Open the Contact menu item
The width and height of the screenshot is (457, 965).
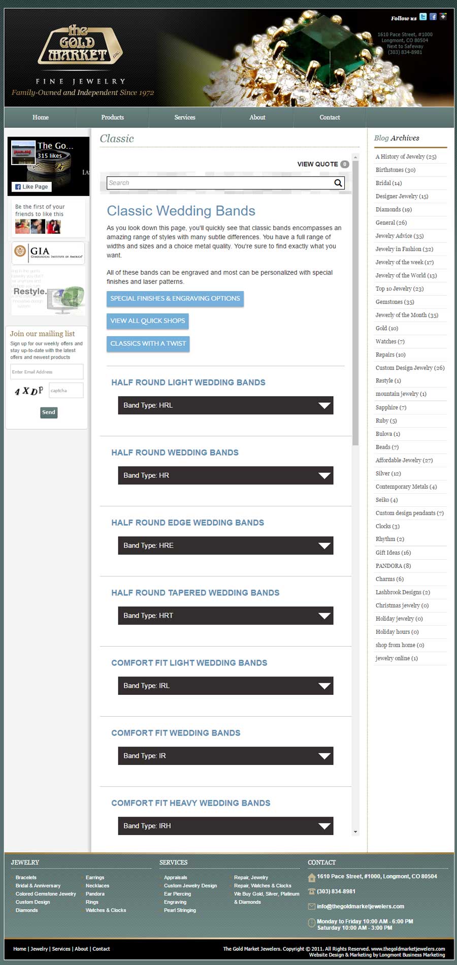(x=330, y=117)
